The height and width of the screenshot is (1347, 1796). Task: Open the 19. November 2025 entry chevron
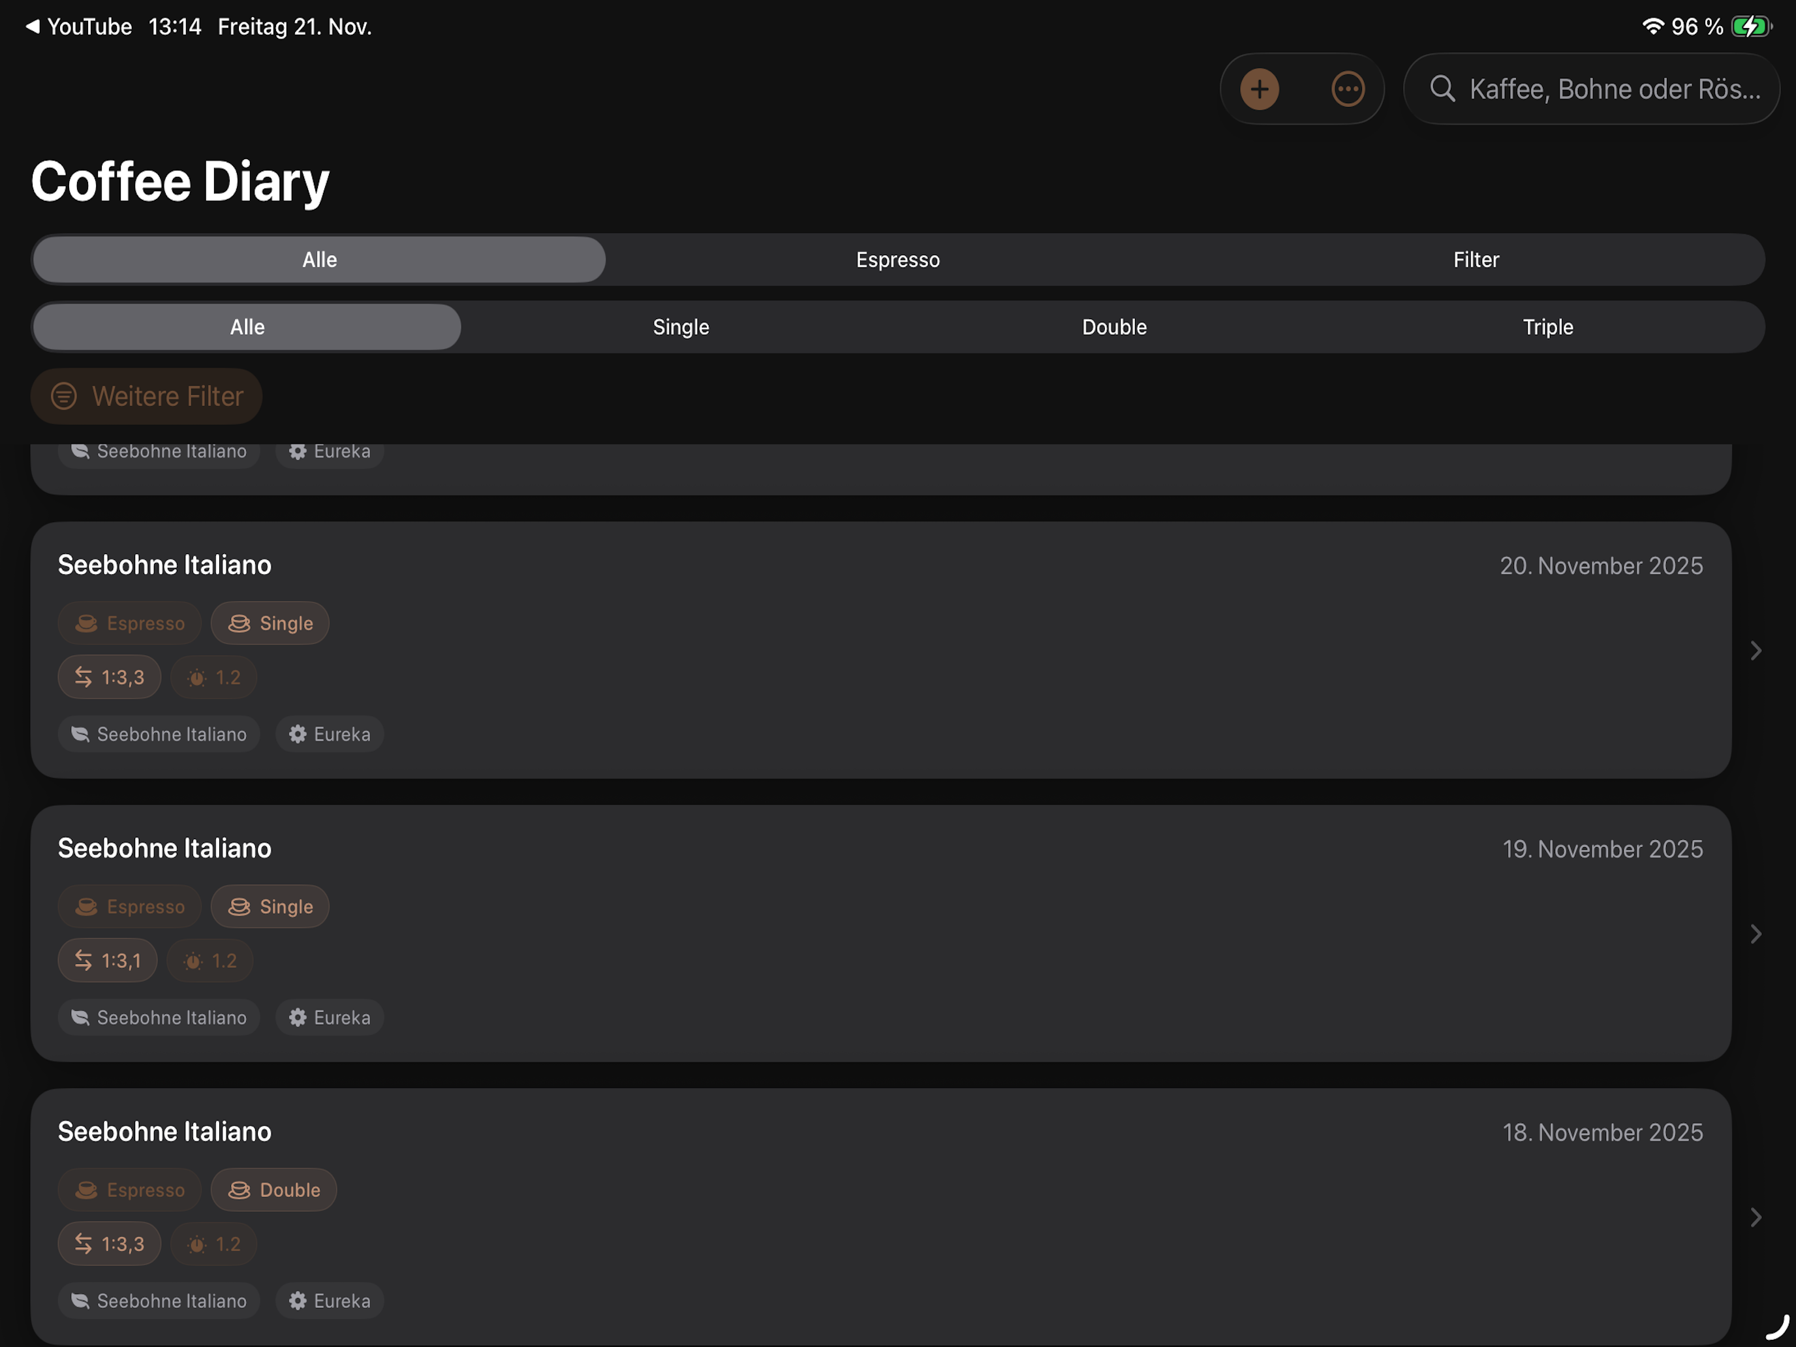click(1756, 934)
